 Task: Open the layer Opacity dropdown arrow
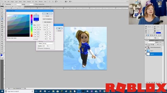163,42
